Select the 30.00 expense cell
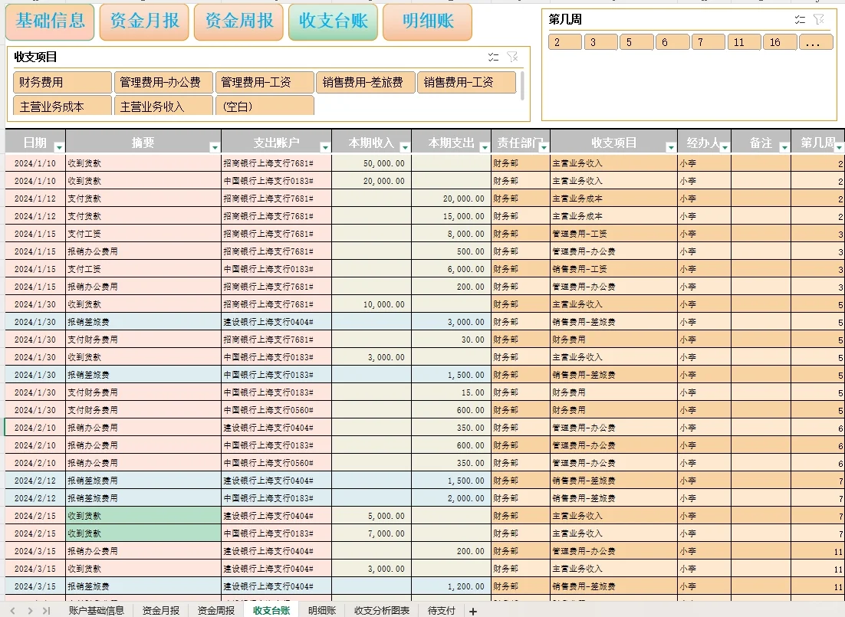The image size is (845, 617). [451, 340]
